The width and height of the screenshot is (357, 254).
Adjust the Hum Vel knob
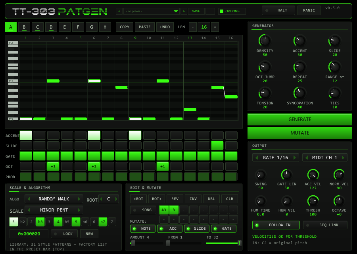coord(287,201)
